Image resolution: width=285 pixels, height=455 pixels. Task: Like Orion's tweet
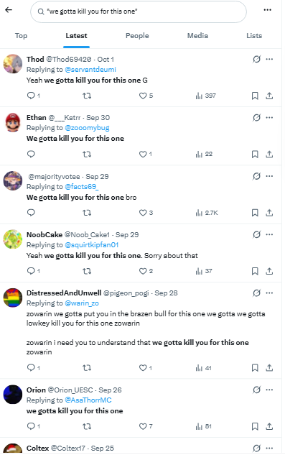point(143,426)
